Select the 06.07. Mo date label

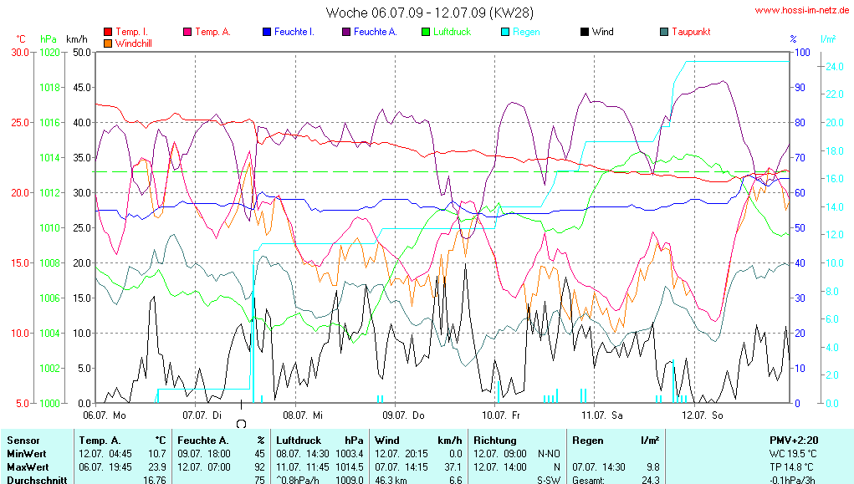point(105,414)
